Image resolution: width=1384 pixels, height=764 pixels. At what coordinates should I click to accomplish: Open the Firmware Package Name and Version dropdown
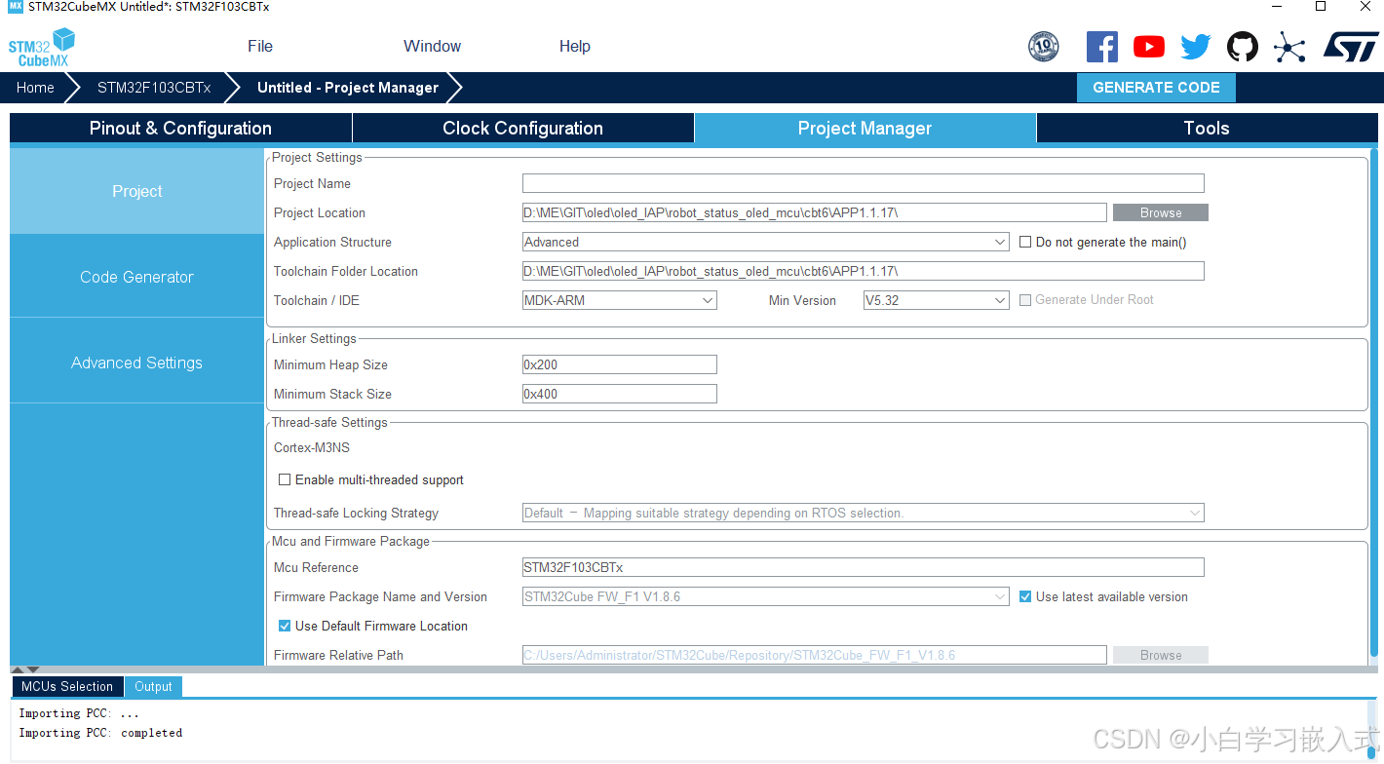[766, 596]
